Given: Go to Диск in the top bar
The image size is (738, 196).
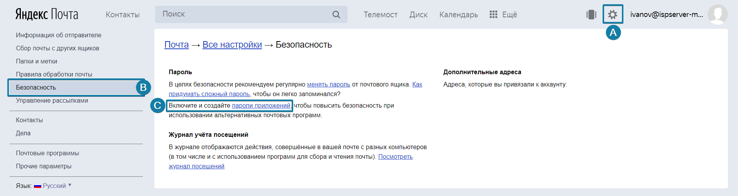Looking at the screenshot, I should (418, 15).
